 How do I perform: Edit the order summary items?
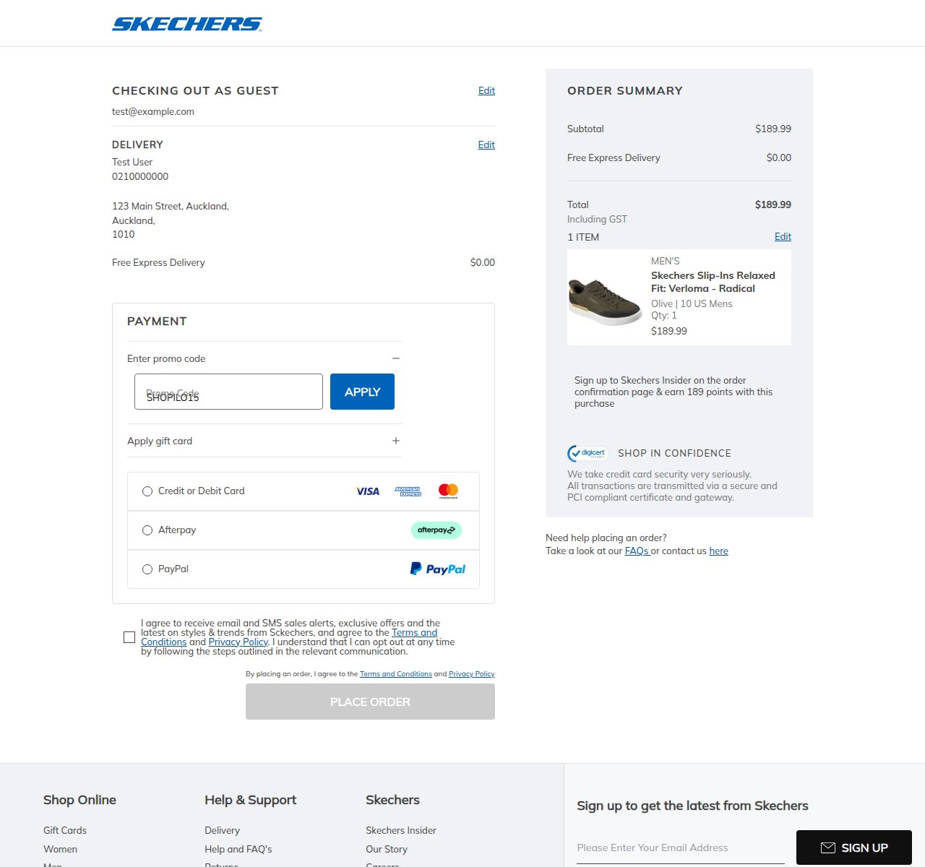[783, 236]
